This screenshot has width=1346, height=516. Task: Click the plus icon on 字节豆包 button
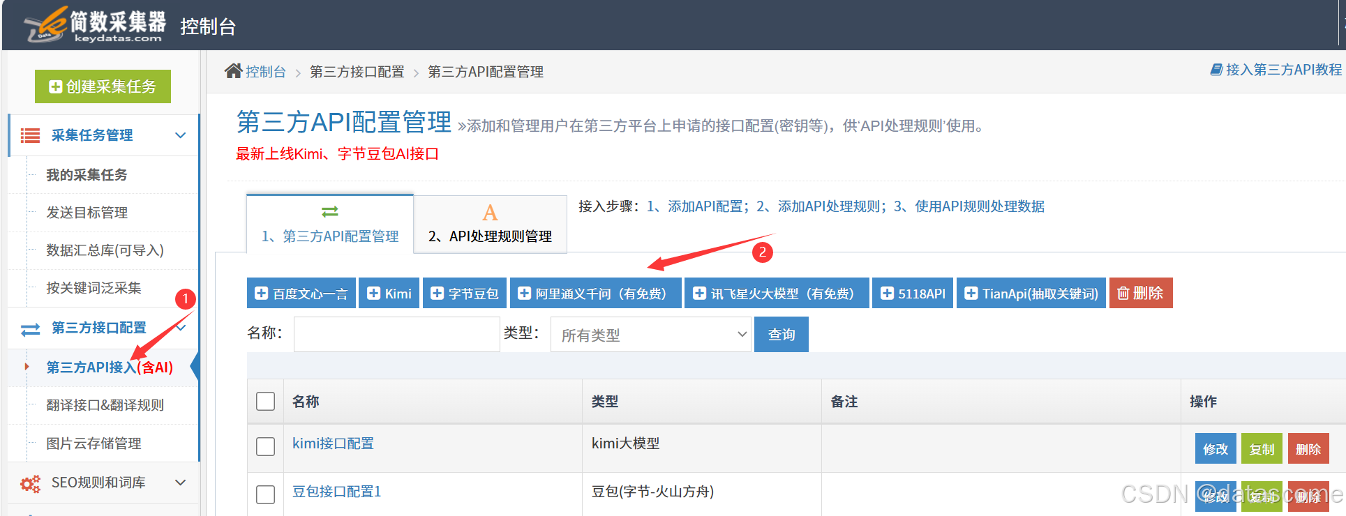click(437, 294)
